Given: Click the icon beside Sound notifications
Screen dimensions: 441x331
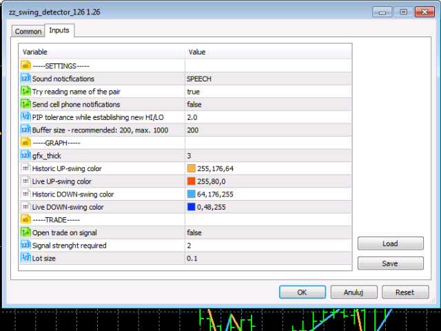Looking at the screenshot, I should pyautogui.click(x=25, y=79).
